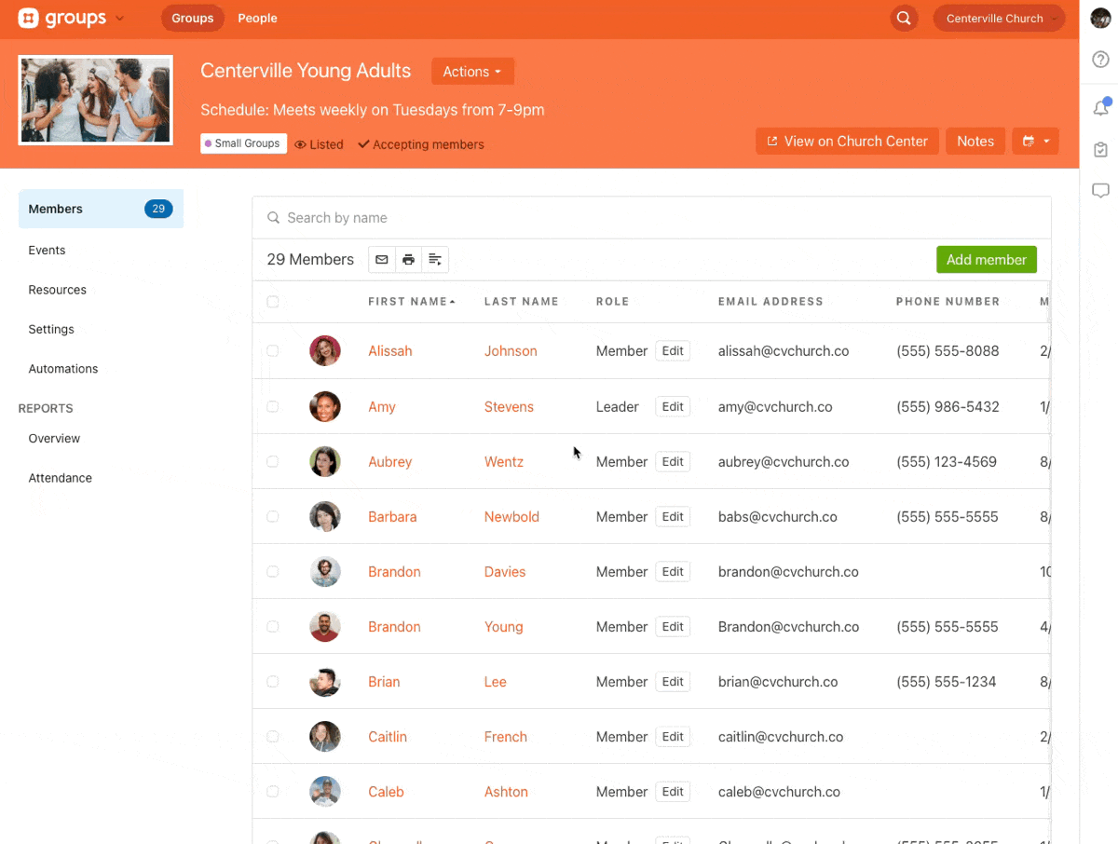This screenshot has width=1118, height=844.
Task: Click the Search by name field
Action: point(652,218)
